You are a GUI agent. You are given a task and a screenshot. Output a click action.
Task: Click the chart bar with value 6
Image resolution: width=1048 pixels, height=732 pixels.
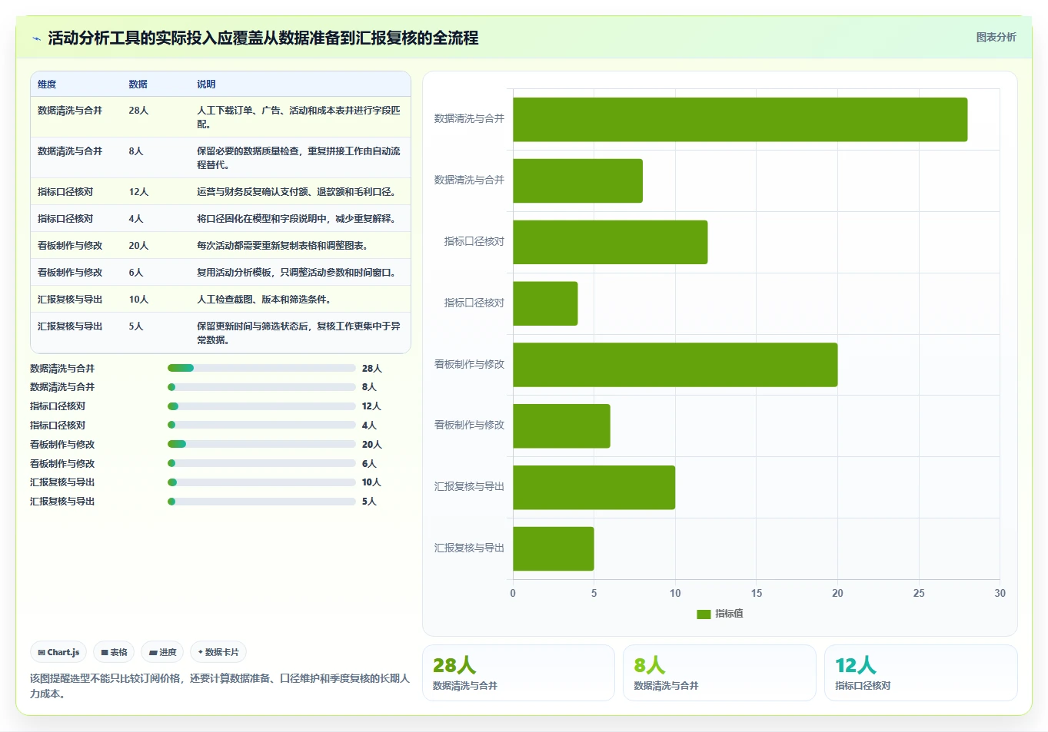tap(562, 426)
